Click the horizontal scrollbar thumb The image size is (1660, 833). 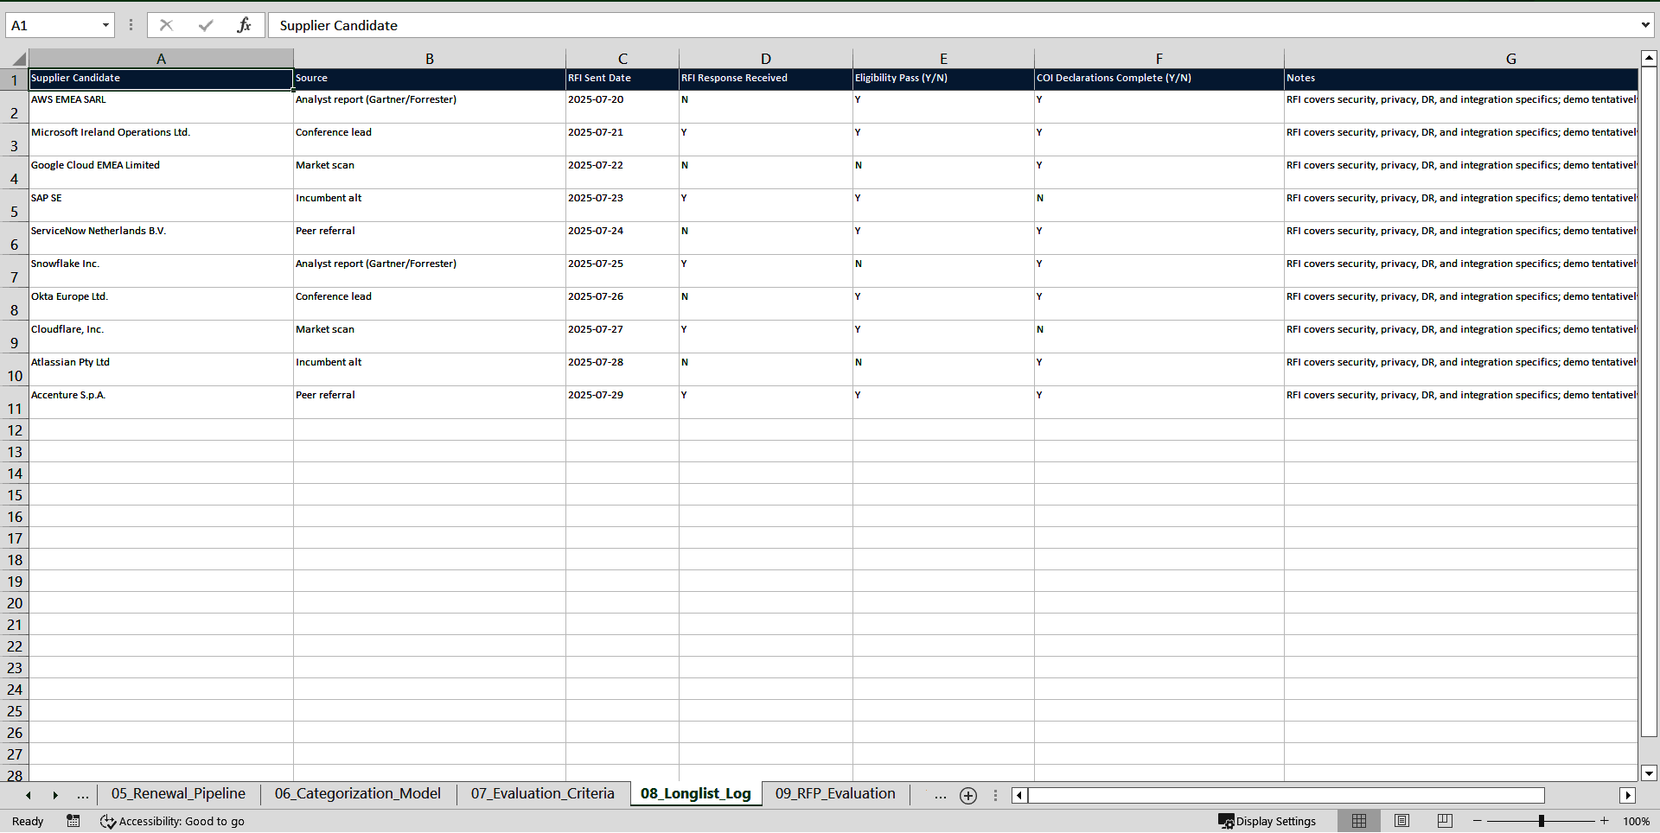(x=1286, y=796)
